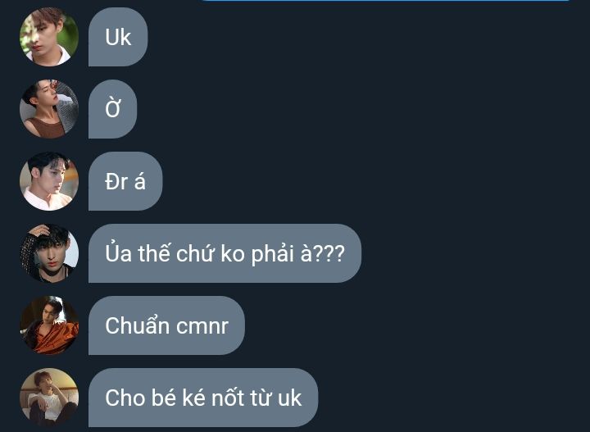Screen dimensions: 590x432
Task: Click the blue highlighted bar at top
Action: pos(386,1)
